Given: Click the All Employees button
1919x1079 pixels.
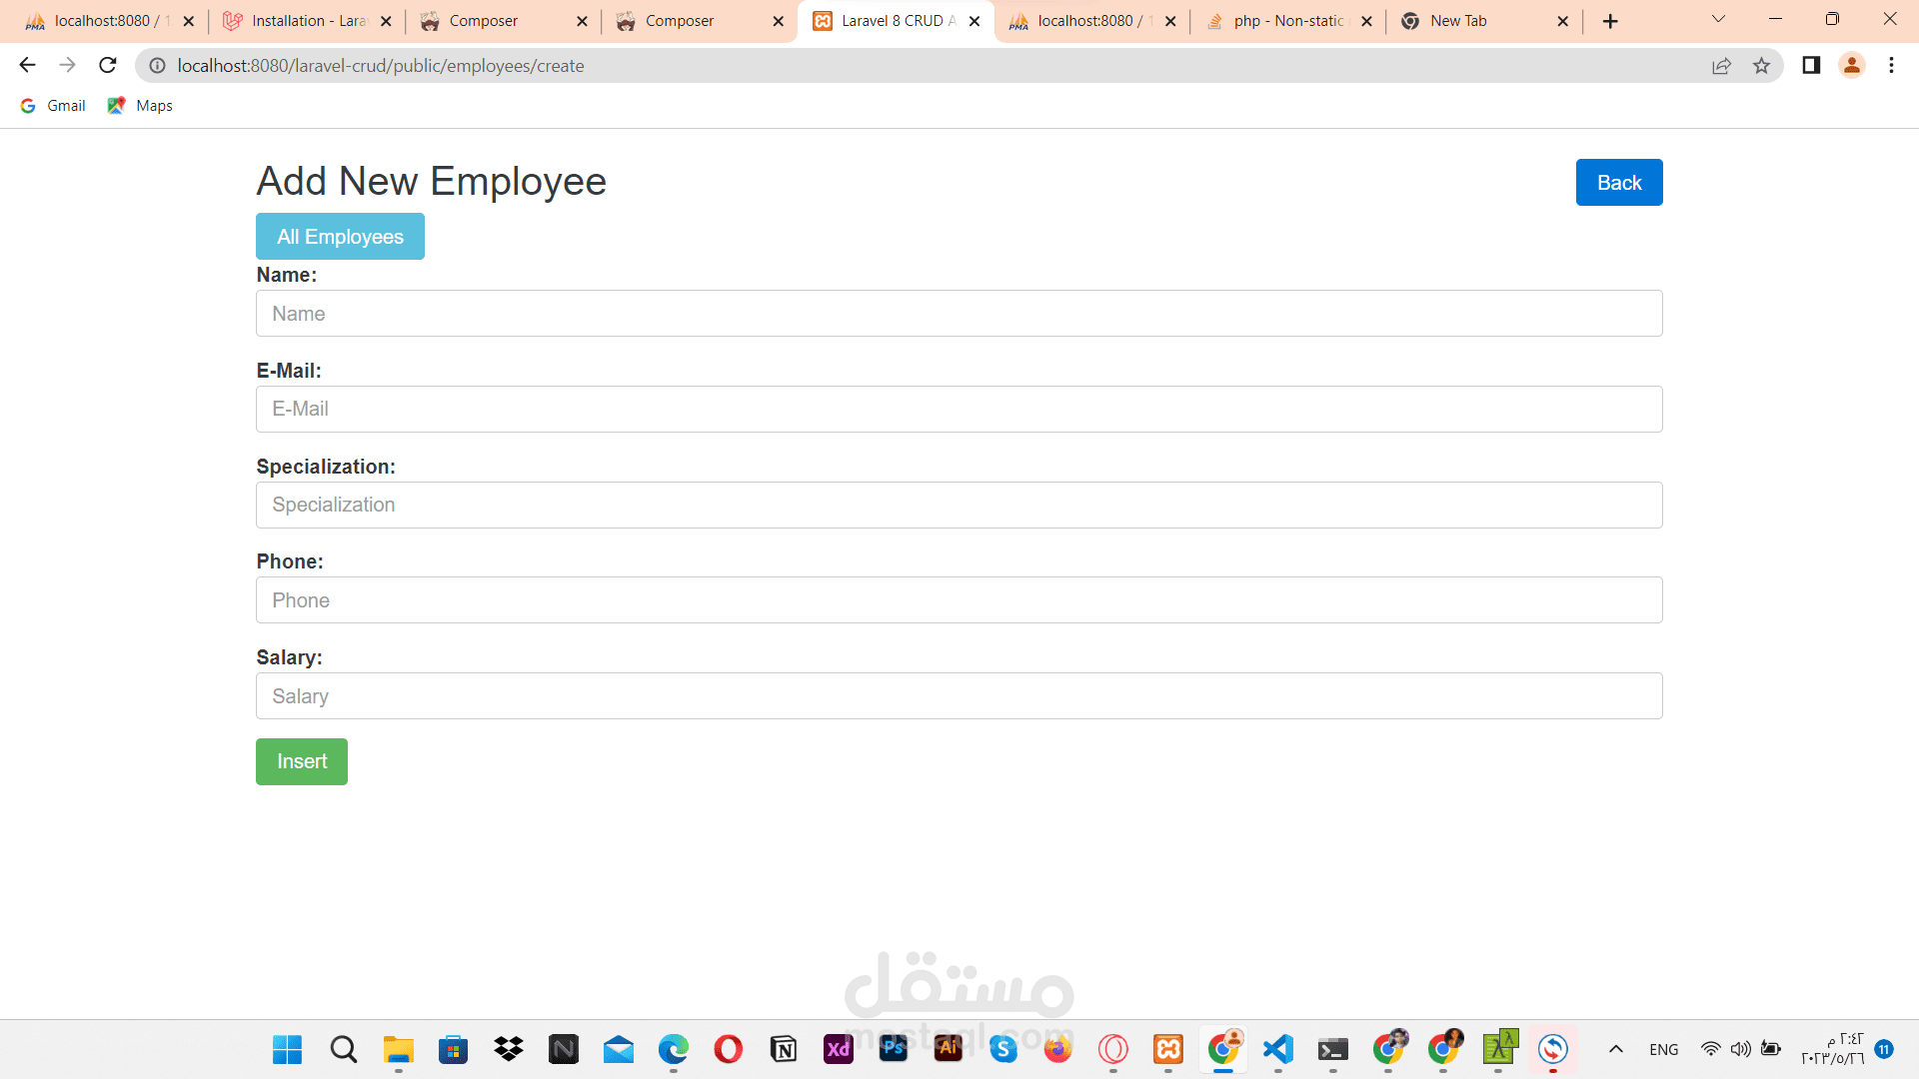Looking at the screenshot, I should pos(340,237).
